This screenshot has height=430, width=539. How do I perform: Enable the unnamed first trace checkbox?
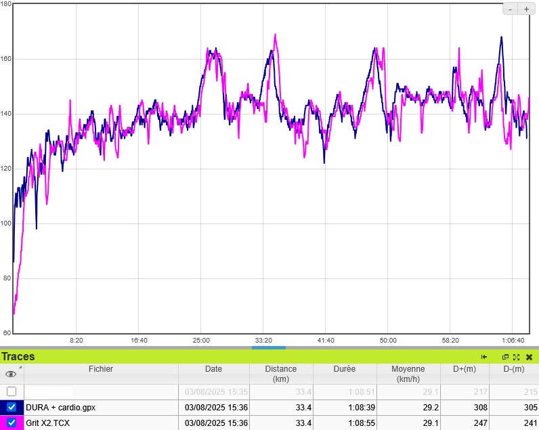[x=12, y=391]
